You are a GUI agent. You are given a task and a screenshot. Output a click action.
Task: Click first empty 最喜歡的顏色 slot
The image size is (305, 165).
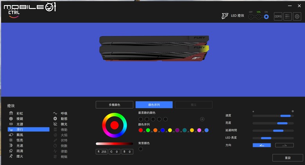tap(141, 119)
